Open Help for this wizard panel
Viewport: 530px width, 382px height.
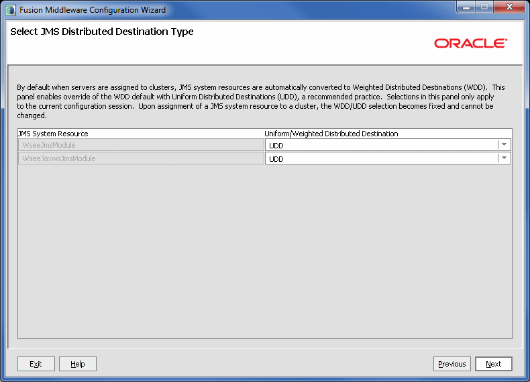(x=78, y=364)
